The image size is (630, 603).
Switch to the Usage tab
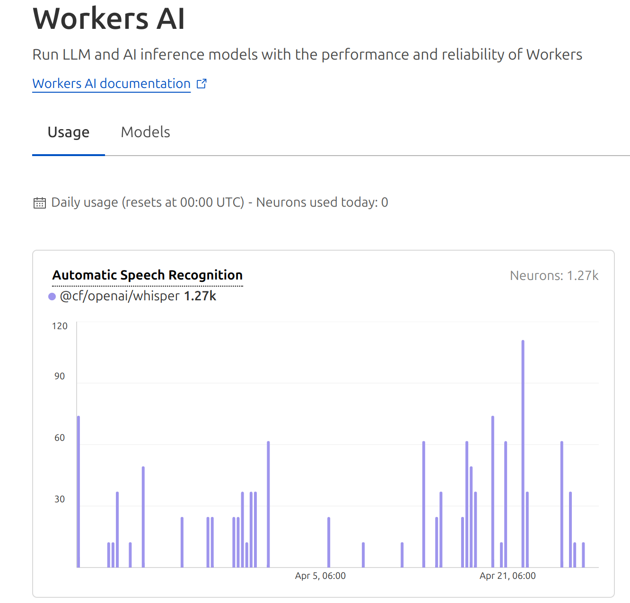[x=69, y=132]
